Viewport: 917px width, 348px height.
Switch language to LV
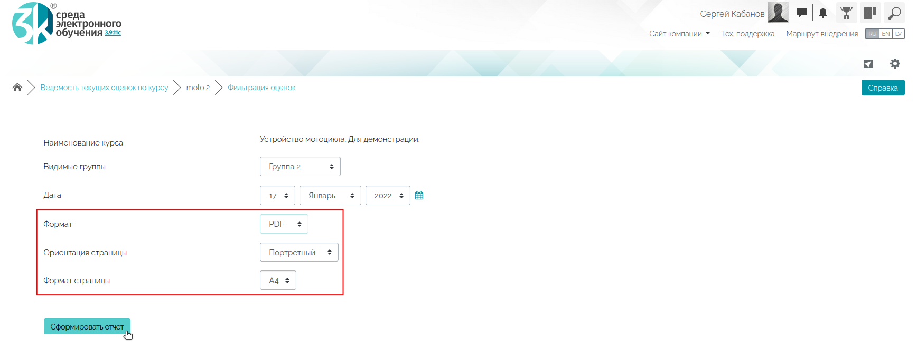898,34
